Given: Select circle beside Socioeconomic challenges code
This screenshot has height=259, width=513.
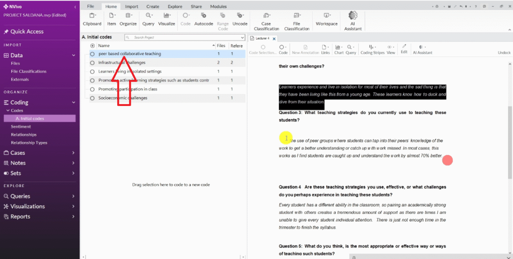Looking at the screenshot, I should click(x=93, y=98).
